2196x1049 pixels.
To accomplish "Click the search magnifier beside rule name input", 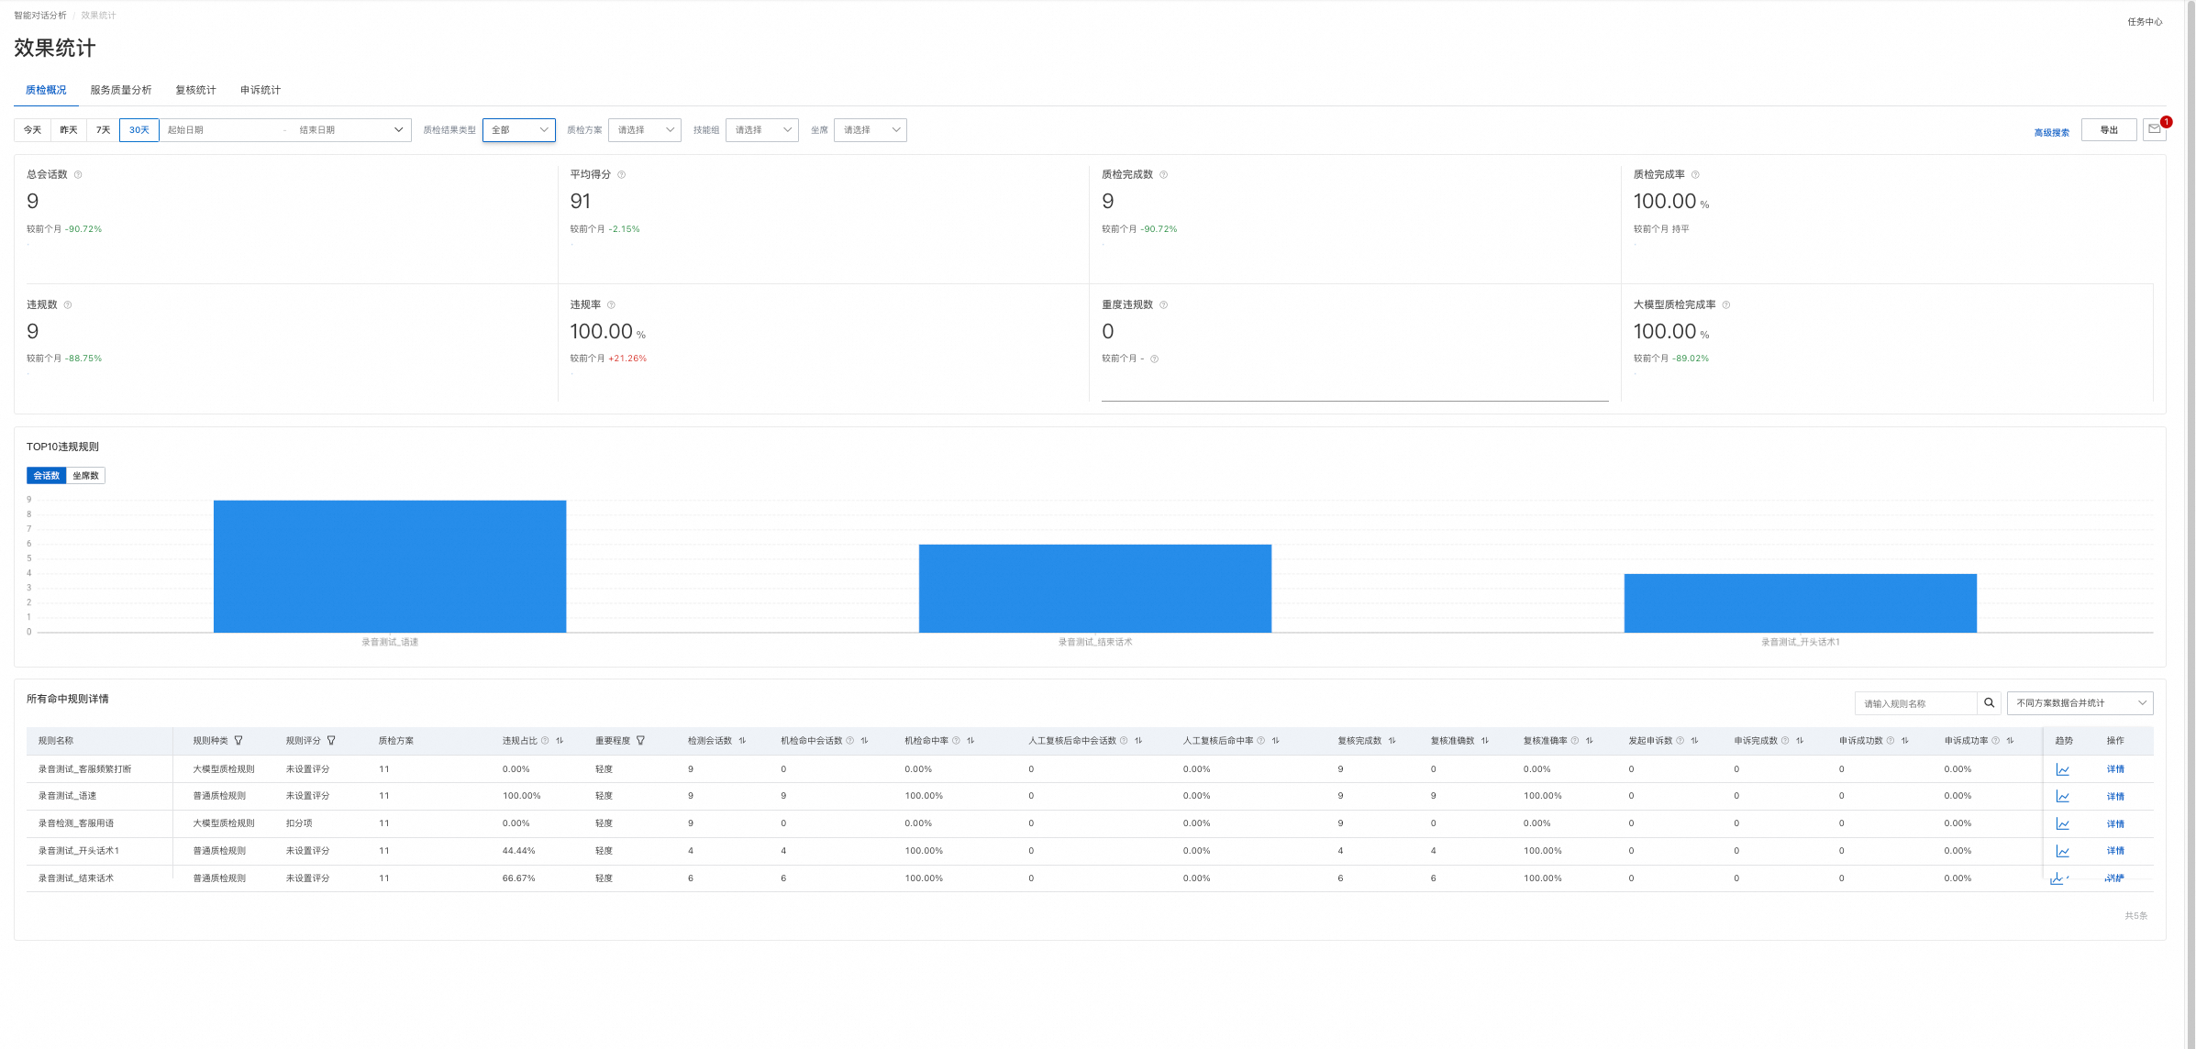I will tap(1989, 703).
